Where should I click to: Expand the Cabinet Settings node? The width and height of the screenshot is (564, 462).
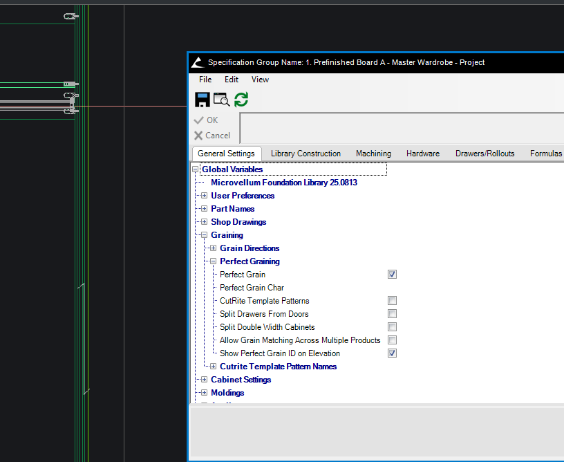click(205, 380)
